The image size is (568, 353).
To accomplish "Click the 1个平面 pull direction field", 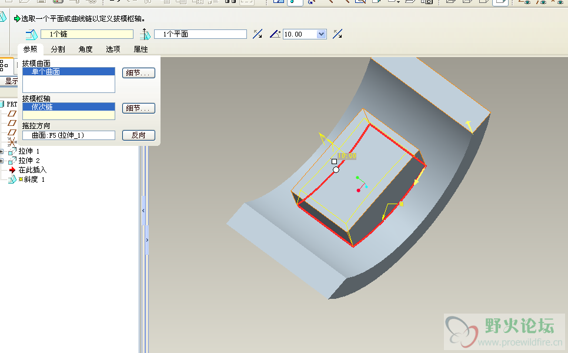I will pos(201,34).
